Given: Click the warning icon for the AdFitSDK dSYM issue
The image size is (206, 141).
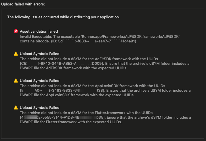Looking at the screenshot, I should pyautogui.click(x=16, y=54).
